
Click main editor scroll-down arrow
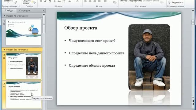pos(193,97)
